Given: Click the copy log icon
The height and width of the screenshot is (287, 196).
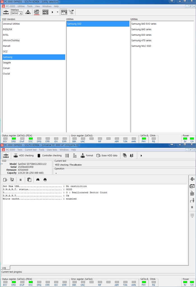Looking at the screenshot, I should pyautogui.click(x=29, y=180).
